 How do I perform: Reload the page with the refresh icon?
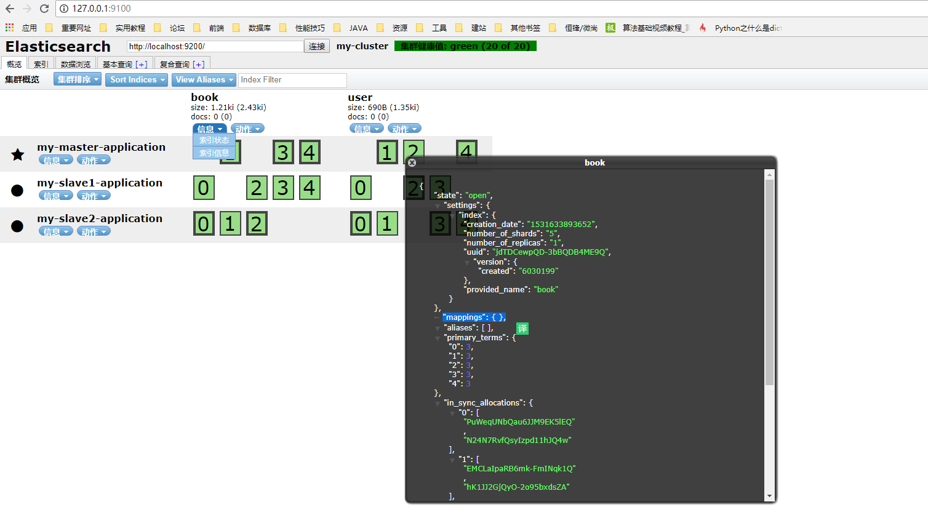tap(44, 9)
